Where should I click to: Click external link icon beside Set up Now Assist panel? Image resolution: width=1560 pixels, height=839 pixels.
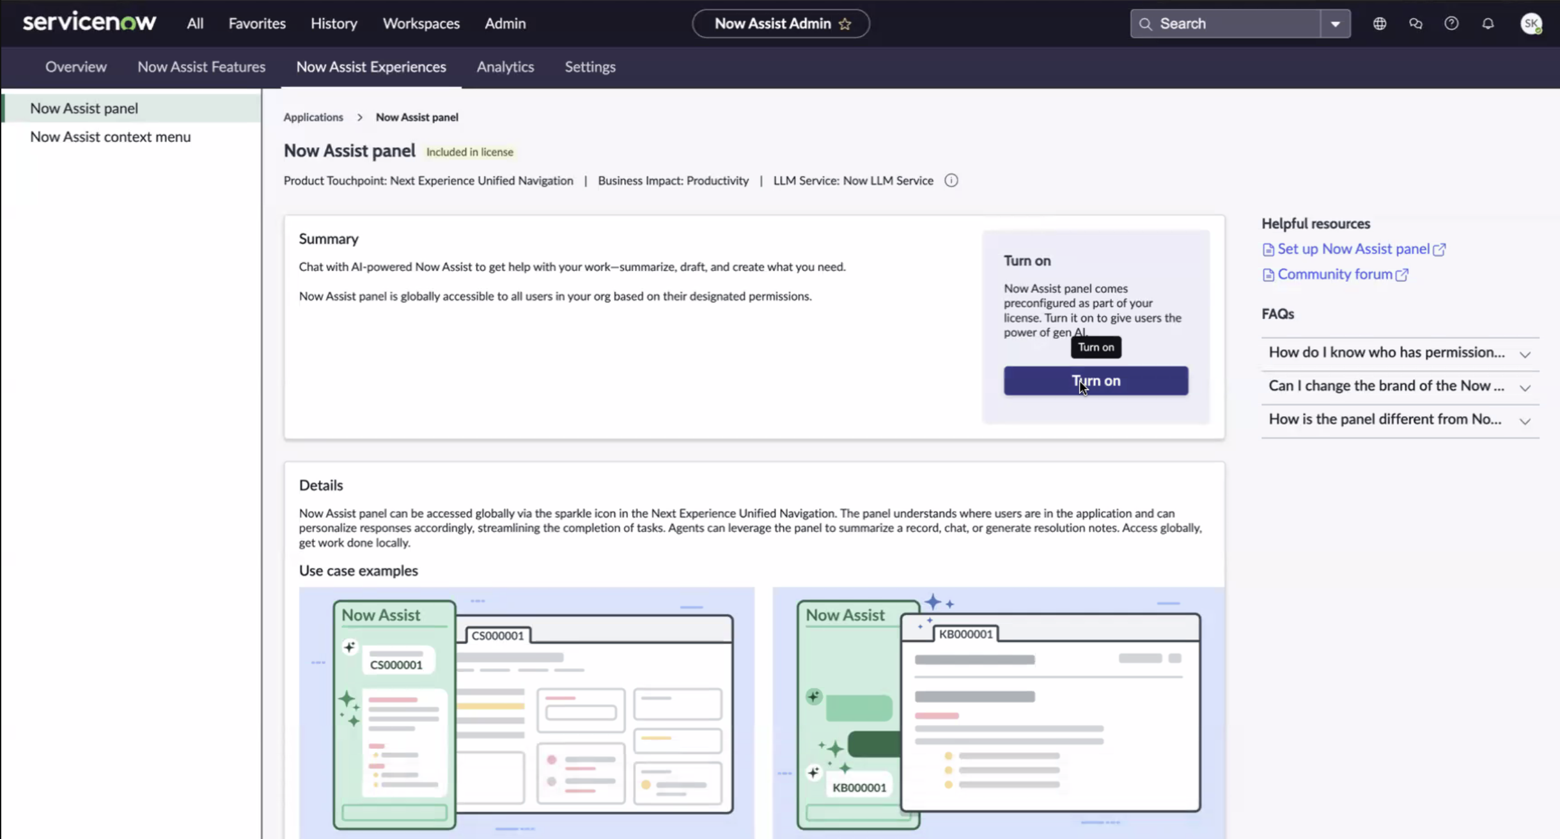point(1439,249)
